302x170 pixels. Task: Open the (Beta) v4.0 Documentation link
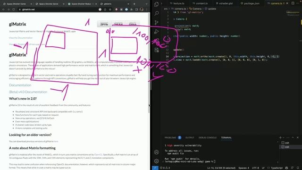click(28, 92)
